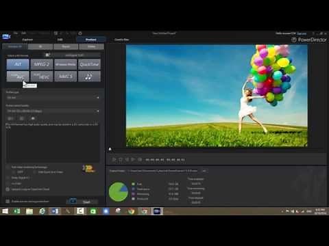Select the hardware video encoder radio option
Viewport: 329px width, 246px height.
tap(35, 172)
